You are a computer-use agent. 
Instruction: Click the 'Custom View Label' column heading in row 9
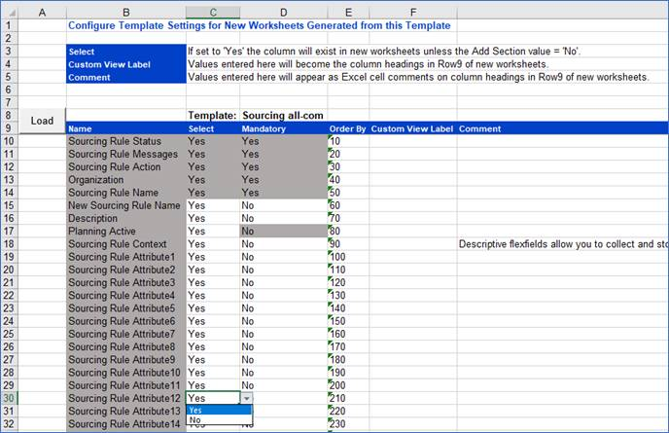tap(413, 128)
